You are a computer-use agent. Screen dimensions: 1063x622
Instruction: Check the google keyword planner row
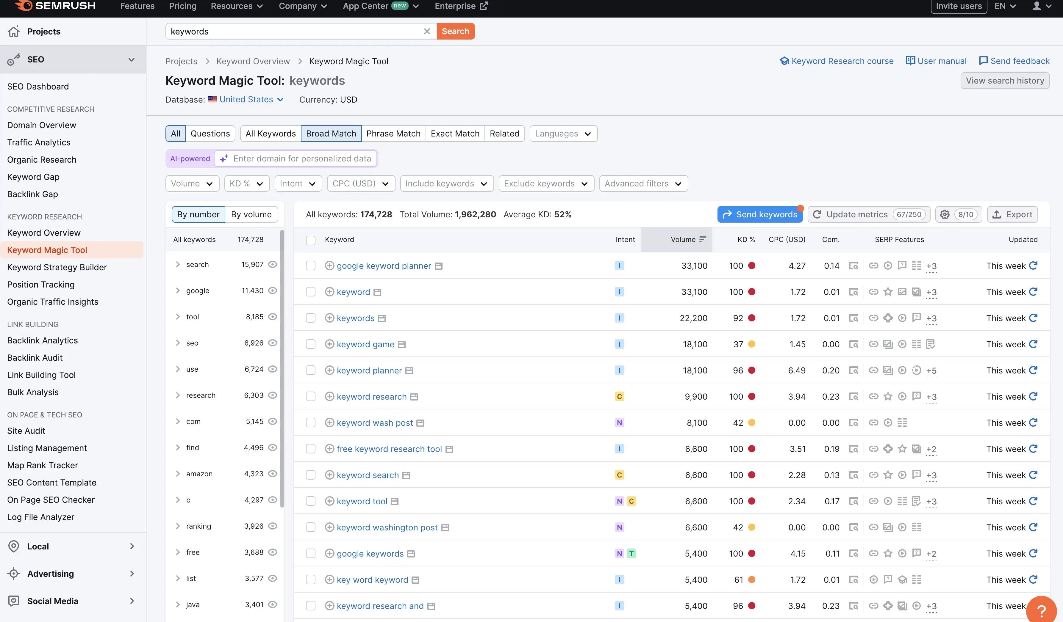coord(311,266)
